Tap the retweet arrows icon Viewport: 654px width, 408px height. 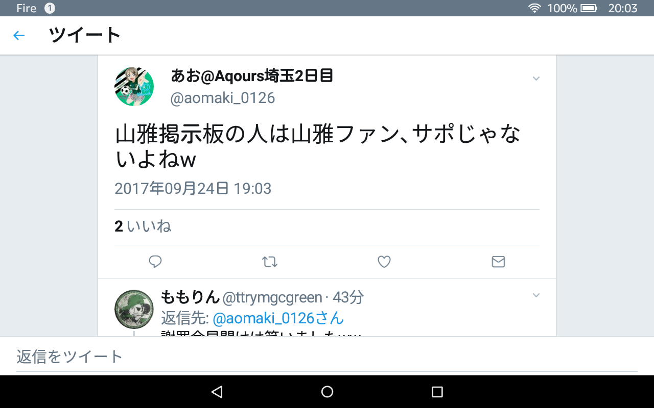(270, 262)
